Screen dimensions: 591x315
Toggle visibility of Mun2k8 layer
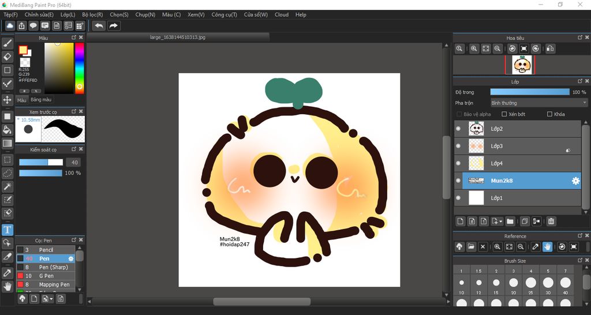(458, 181)
